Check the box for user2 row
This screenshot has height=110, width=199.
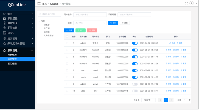click(x=67, y=70)
